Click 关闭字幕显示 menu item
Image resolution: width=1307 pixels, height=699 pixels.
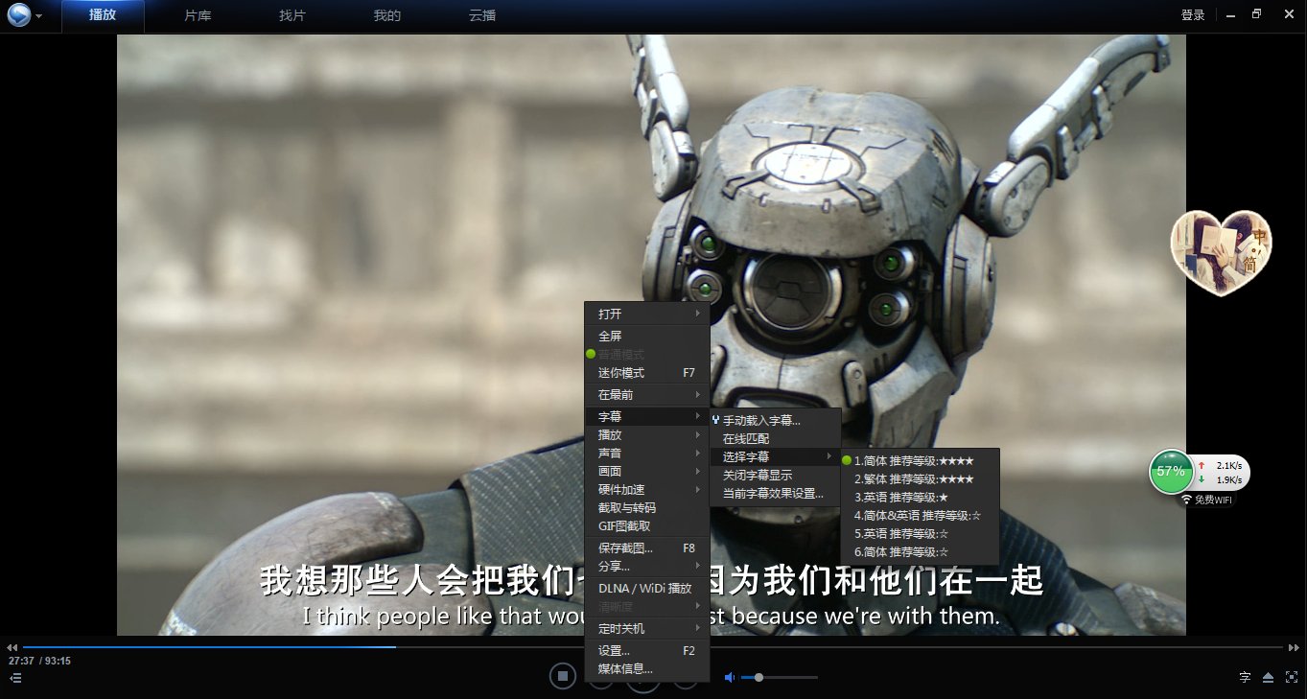(758, 475)
